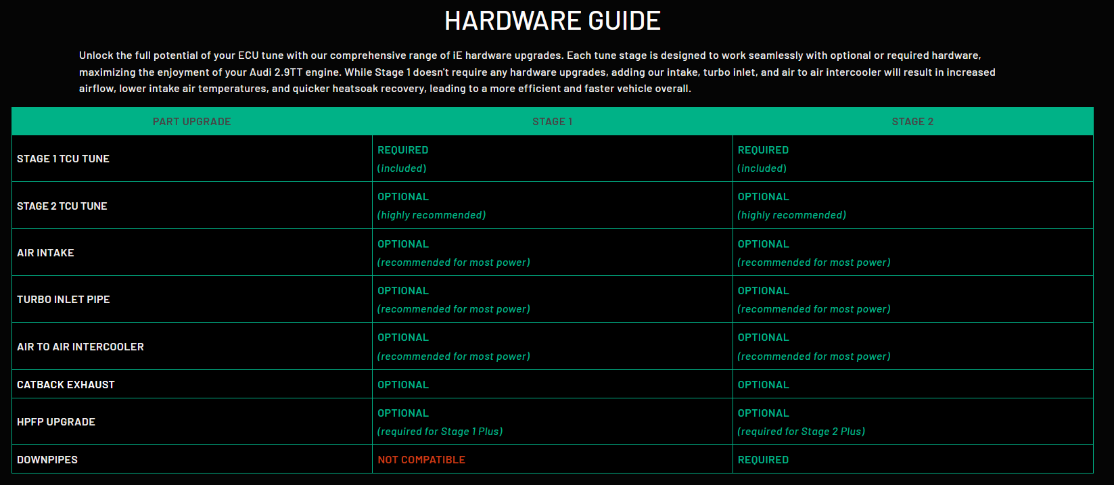The height and width of the screenshot is (485, 1114).
Task: Click "highly recommended" in the Stage 1 column
Action: [432, 215]
